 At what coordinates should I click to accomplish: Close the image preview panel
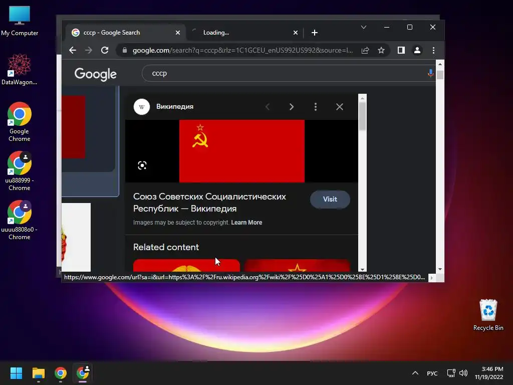[340, 107]
